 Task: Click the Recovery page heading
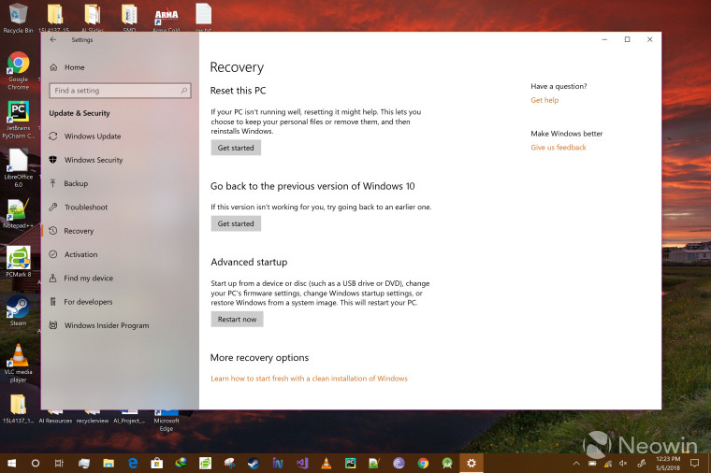(x=237, y=67)
